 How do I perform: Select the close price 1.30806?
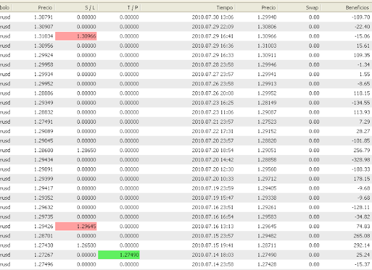tap(267, 27)
